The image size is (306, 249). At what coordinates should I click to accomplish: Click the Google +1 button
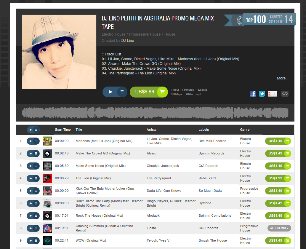coord(273,94)
